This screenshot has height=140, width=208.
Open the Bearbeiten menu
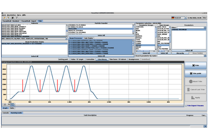point(11,15)
